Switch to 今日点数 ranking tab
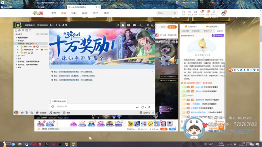 coord(185,31)
